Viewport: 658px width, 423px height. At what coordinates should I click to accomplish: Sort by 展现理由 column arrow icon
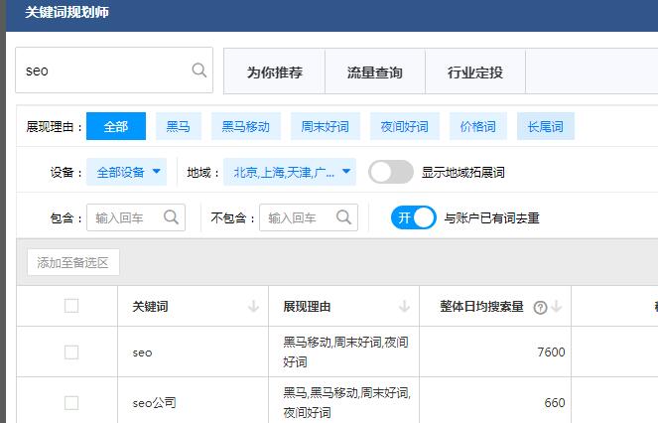coord(404,307)
